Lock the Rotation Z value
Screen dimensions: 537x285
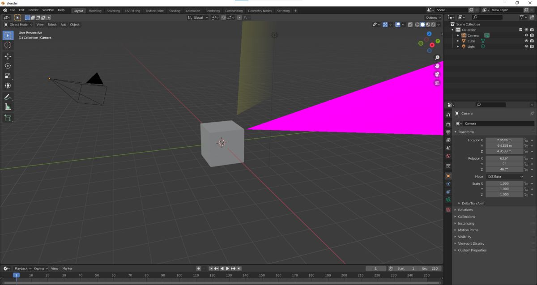pos(526,170)
